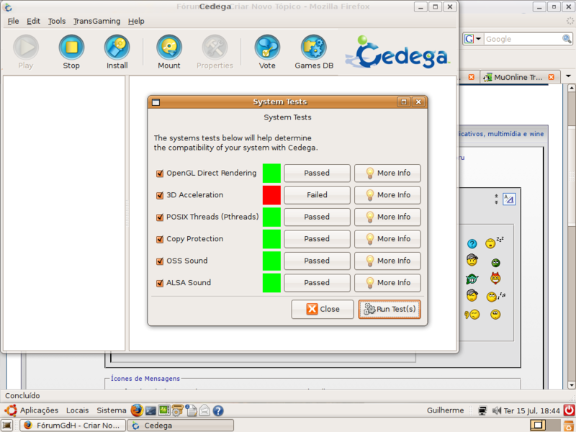Image resolution: width=576 pixels, height=432 pixels.
Task: Open the help icon in the GNOME panel
Action: point(218,410)
